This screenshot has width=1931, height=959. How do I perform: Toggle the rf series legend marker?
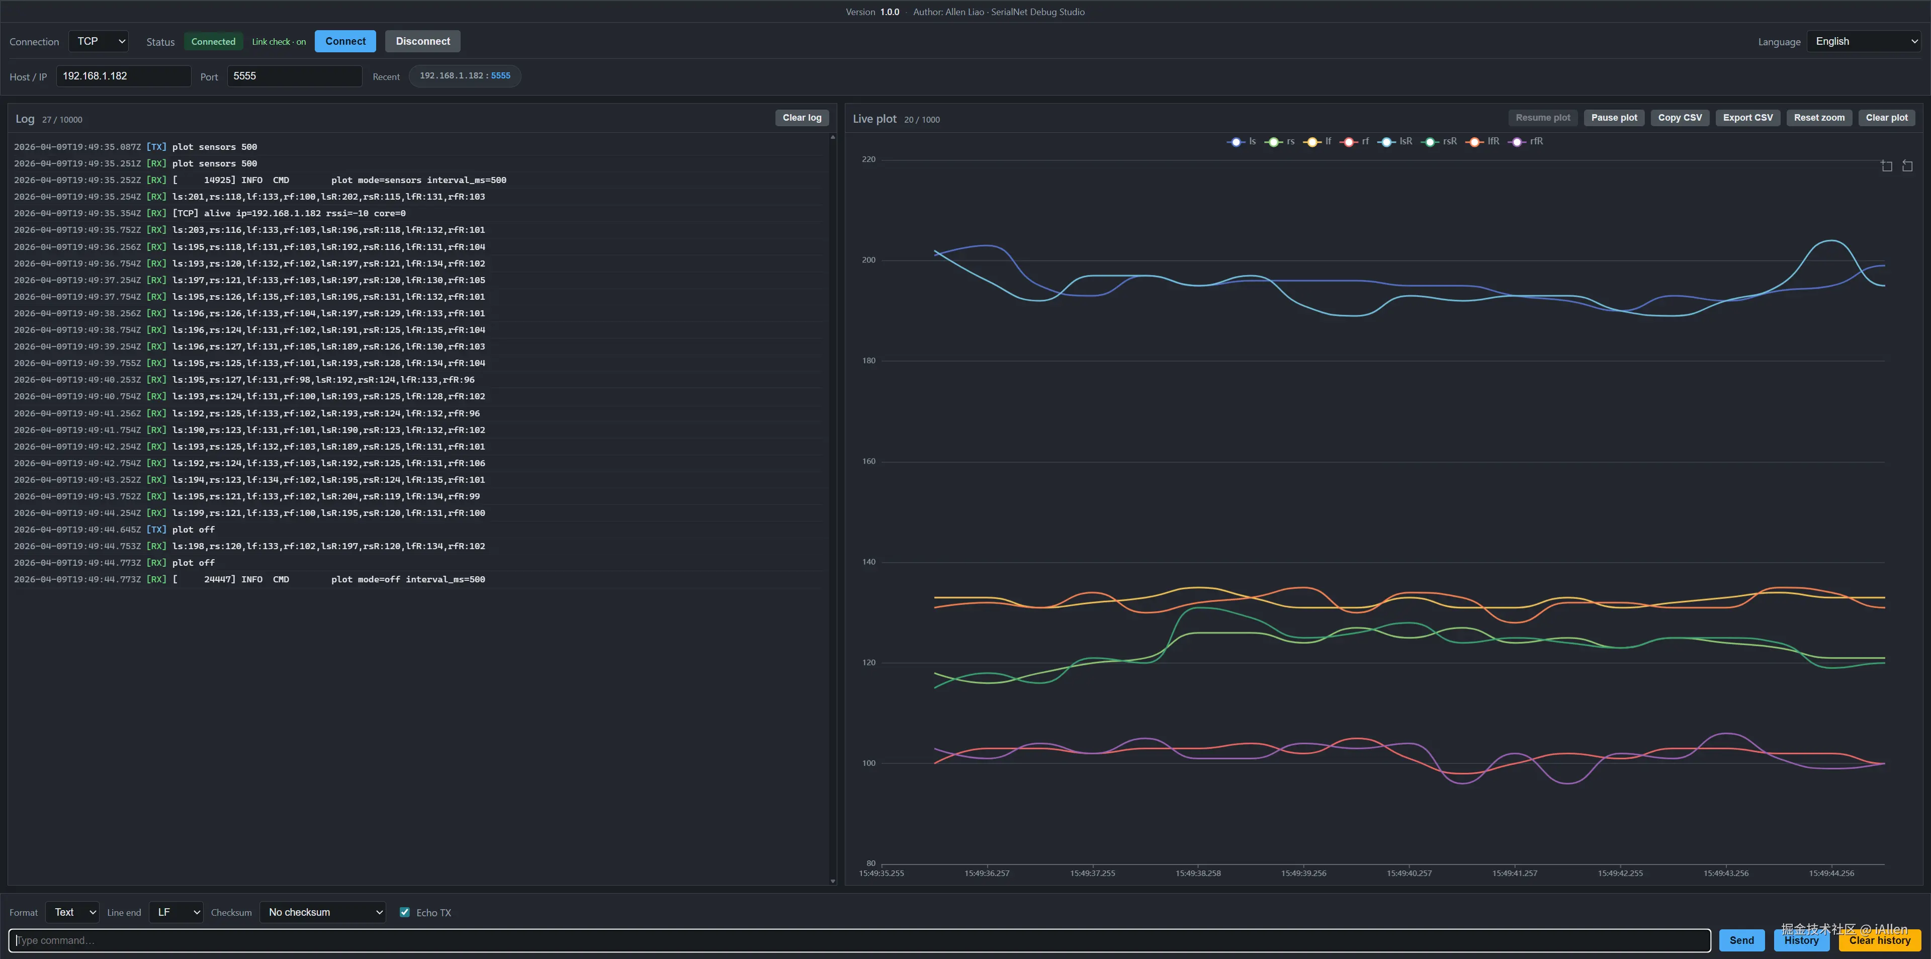(1349, 142)
